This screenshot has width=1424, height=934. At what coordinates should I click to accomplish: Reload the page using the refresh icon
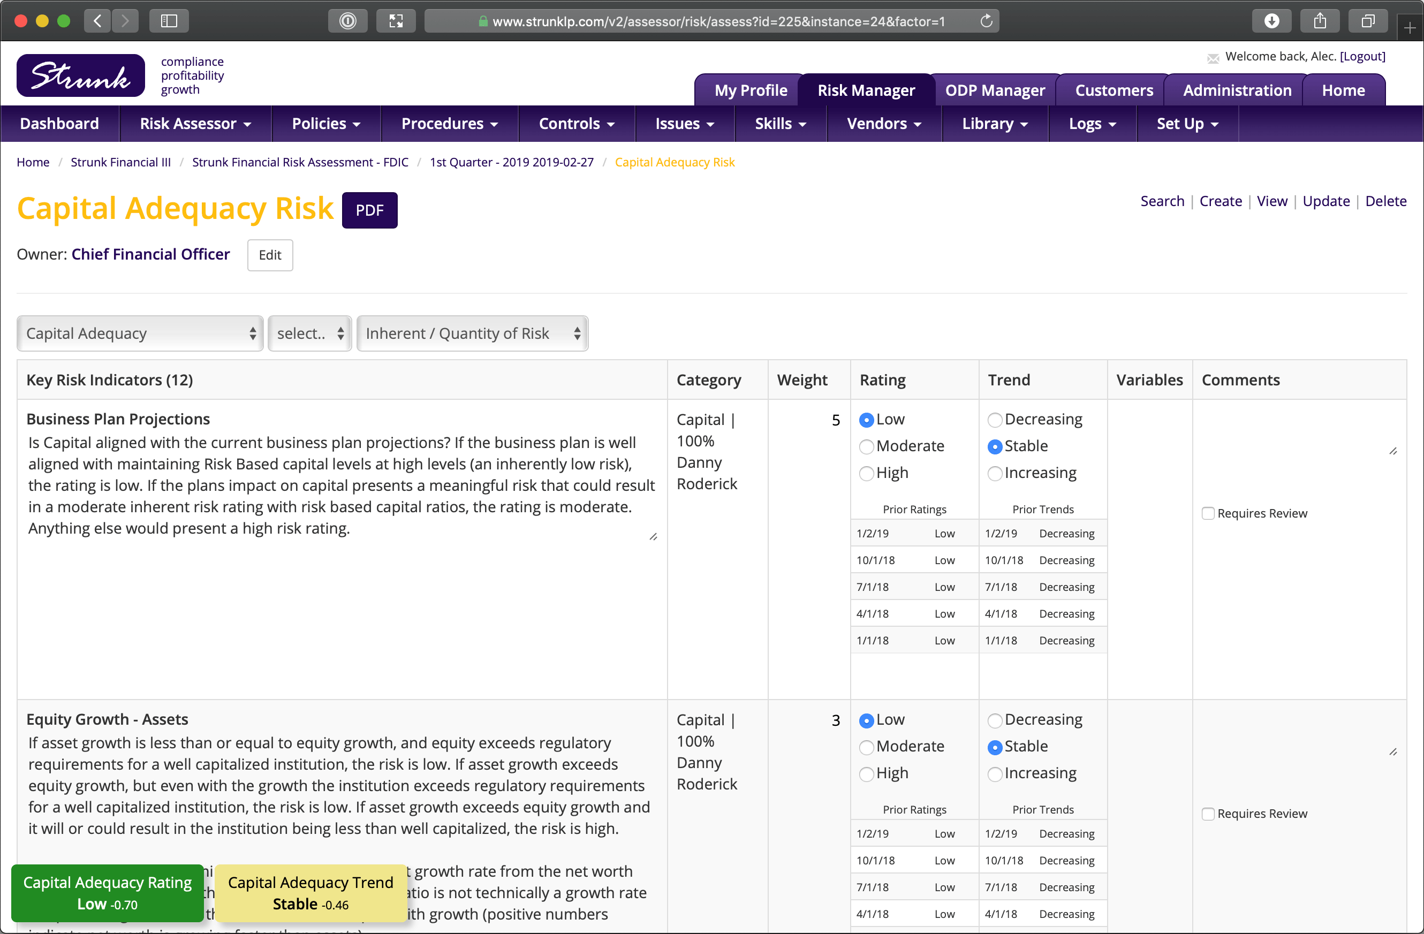coord(986,21)
